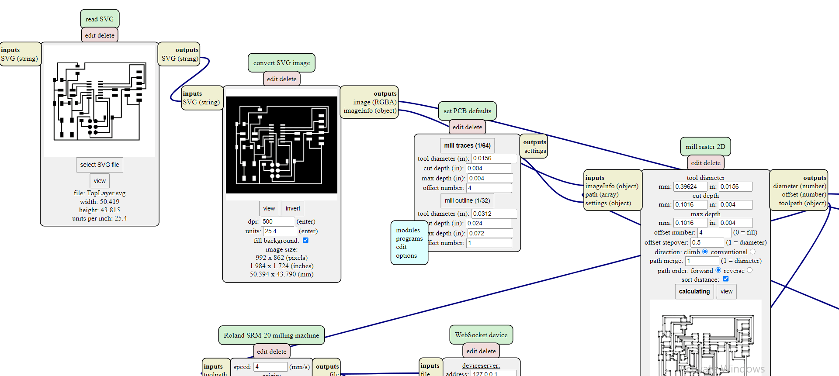Image resolution: width=839 pixels, height=376 pixels.
Task: Click the black inverted PCB image preview
Action: [281, 145]
